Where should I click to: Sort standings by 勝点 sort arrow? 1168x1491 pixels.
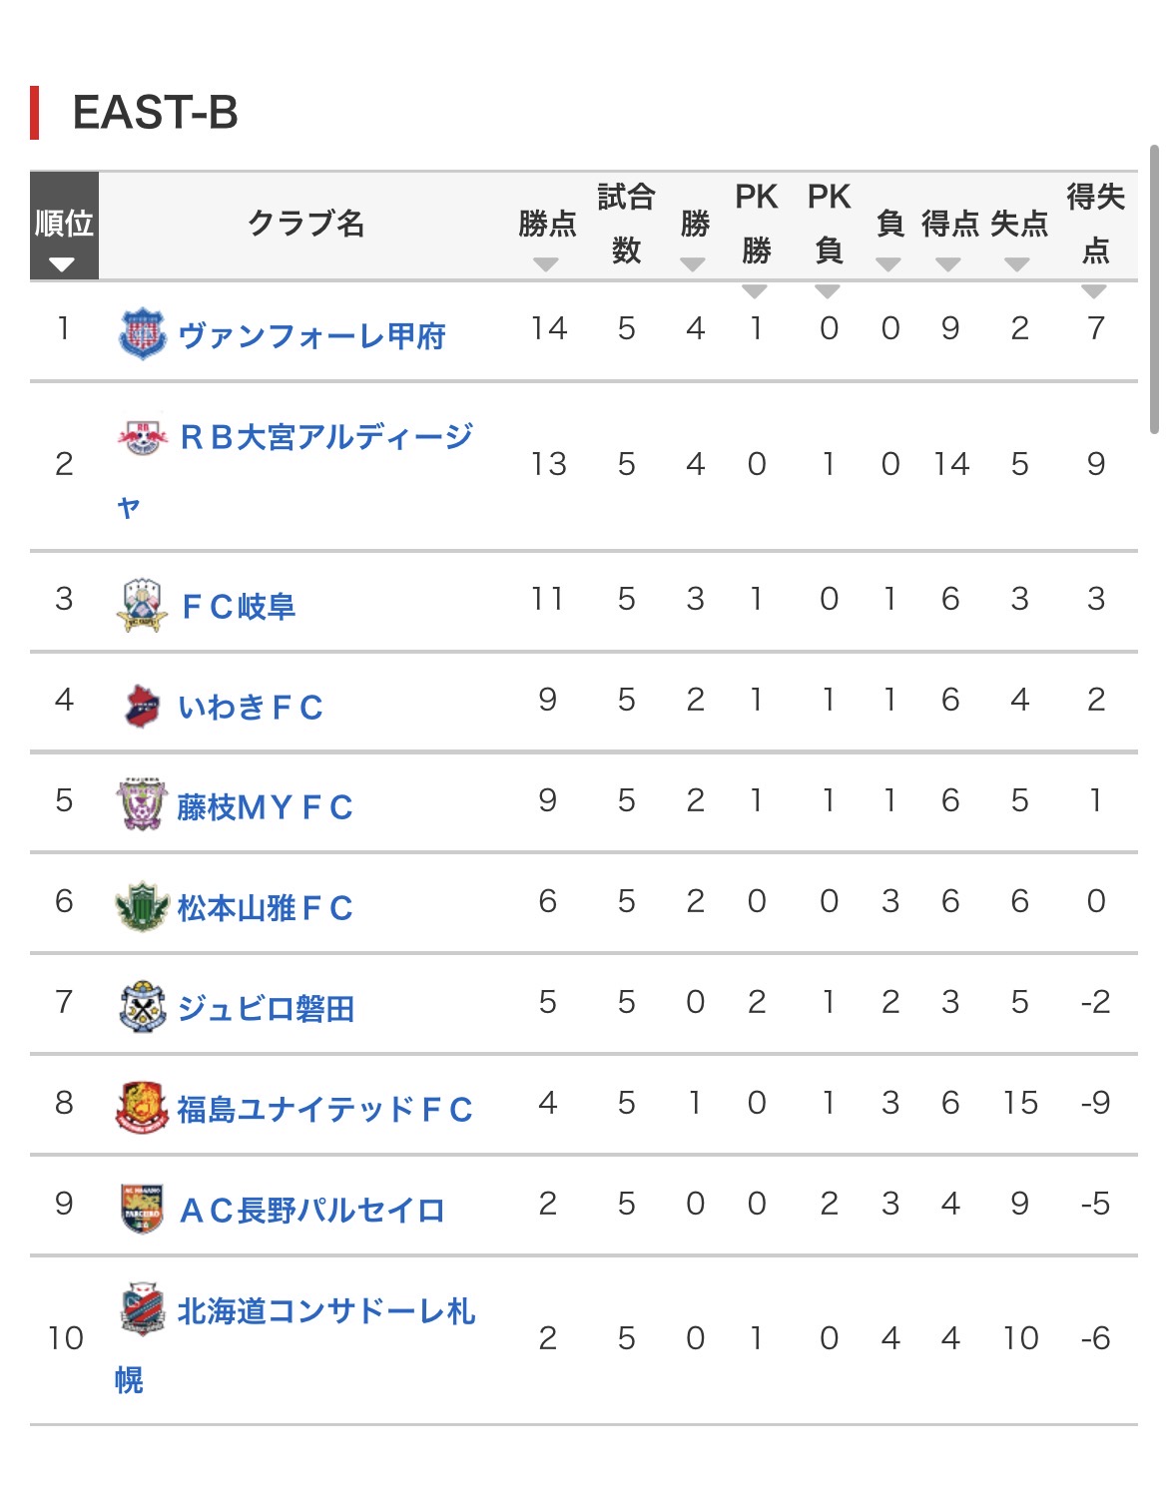(x=545, y=264)
